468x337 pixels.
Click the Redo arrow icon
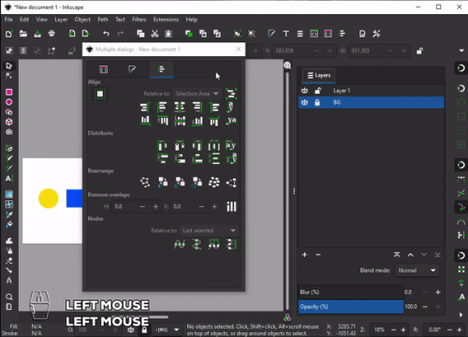pyautogui.click(x=121, y=34)
